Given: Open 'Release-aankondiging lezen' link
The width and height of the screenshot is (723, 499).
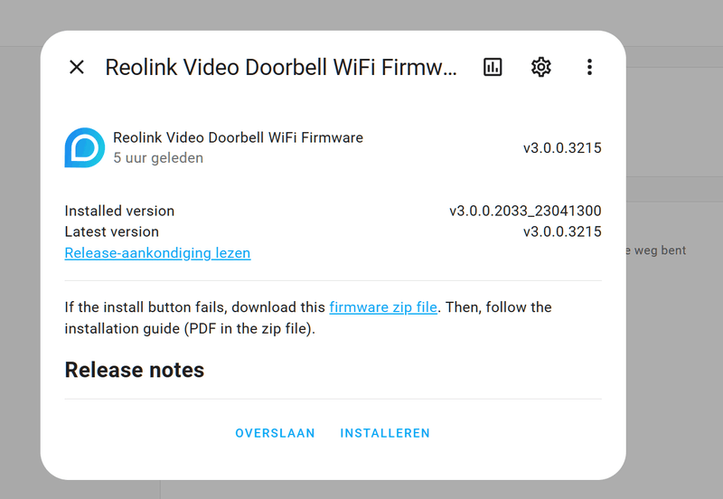Looking at the screenshot, I should 157,253.
